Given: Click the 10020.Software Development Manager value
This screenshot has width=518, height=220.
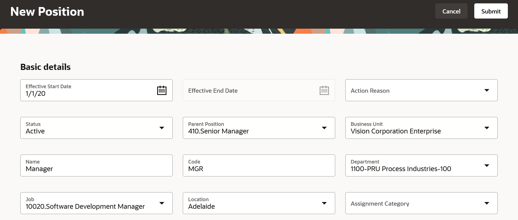Looking at the screenshot, I should 85,207.
